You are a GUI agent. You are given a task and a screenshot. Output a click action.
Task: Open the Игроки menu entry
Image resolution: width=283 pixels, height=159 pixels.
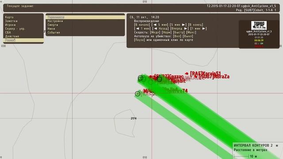10,25
